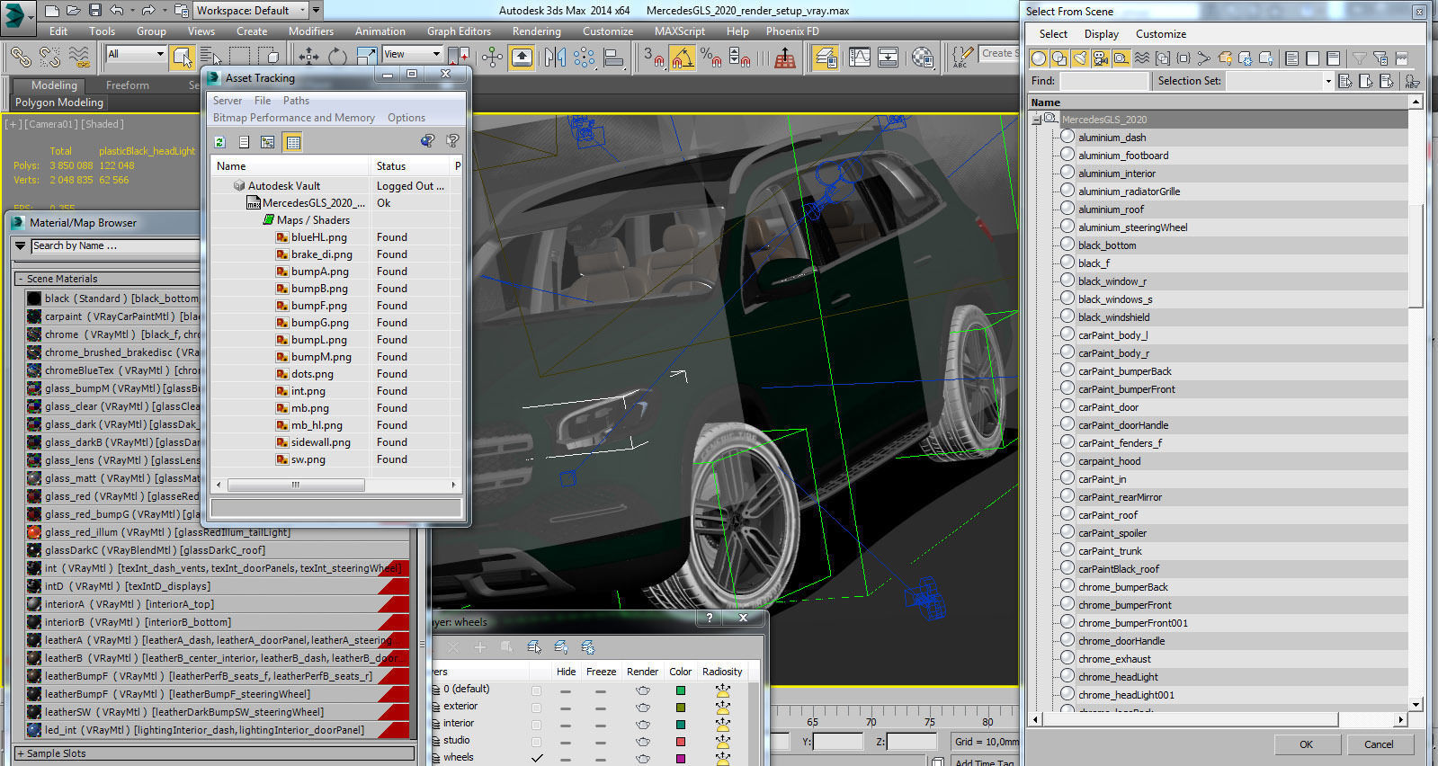Open the Rendering menu
The height and width of the screenshot is (766, 1438).
537,31
